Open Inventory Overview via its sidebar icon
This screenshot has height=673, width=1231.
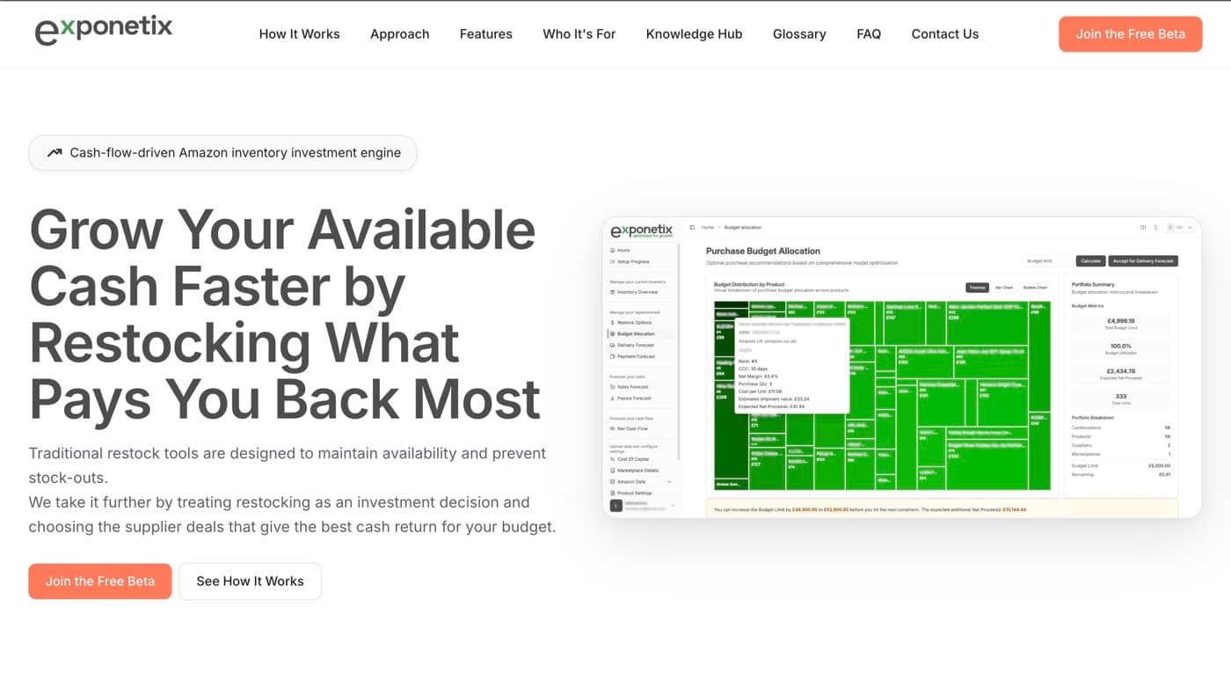pyautogui.click(x=612, y=292)
